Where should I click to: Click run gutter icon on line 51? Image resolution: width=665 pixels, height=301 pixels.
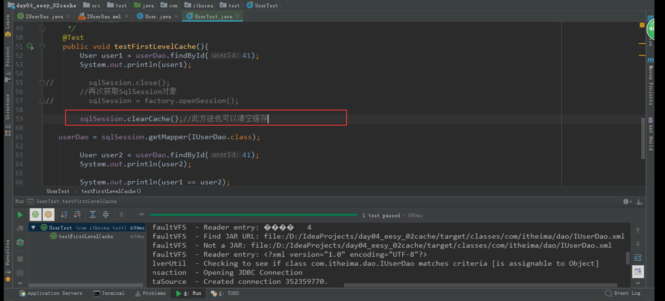coord(30,47)
